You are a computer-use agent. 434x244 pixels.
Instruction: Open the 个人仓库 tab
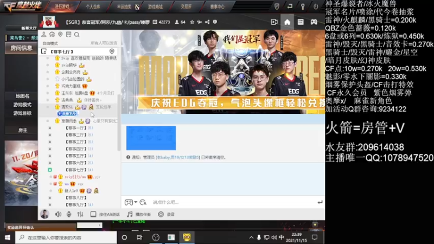pyautogui.click(x=93, y=7)
